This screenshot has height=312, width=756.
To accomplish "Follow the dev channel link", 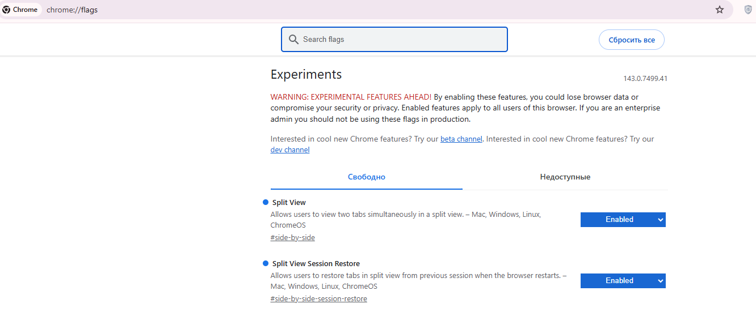I will 290,150.
